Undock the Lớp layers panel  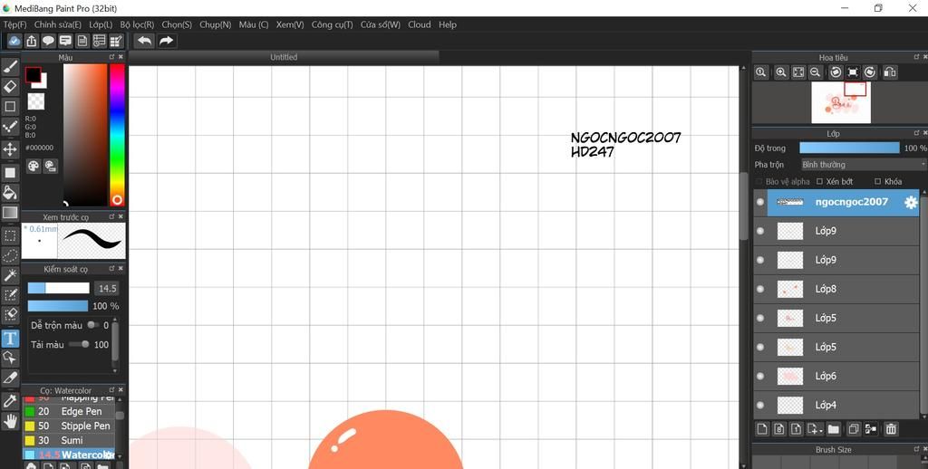coord(917,133)
